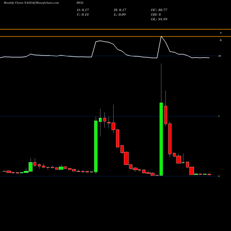Click the low price L: 0.09
Image resolution: width=231 pixels, height=231 pixels.
click(120, 15)
